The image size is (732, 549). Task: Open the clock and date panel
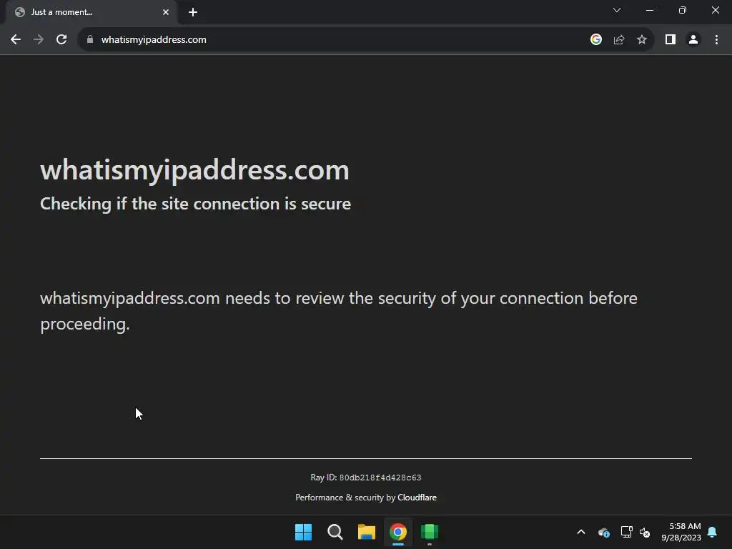[x=681, y=532]
